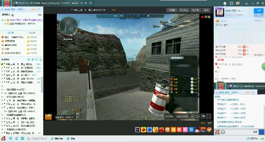
Task: Open the audio mixer icon in bottom bar
Action: tap(22, 138)
